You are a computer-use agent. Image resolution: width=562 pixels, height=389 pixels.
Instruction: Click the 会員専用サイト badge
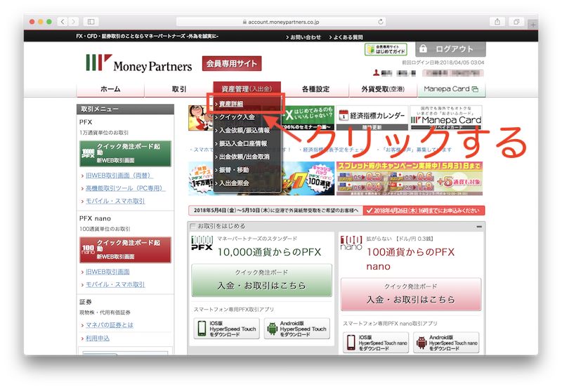tap(232, 63)
